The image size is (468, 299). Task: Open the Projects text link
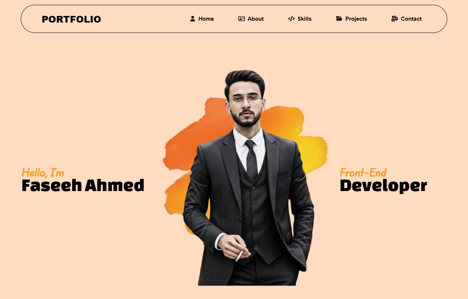(356, 19)
